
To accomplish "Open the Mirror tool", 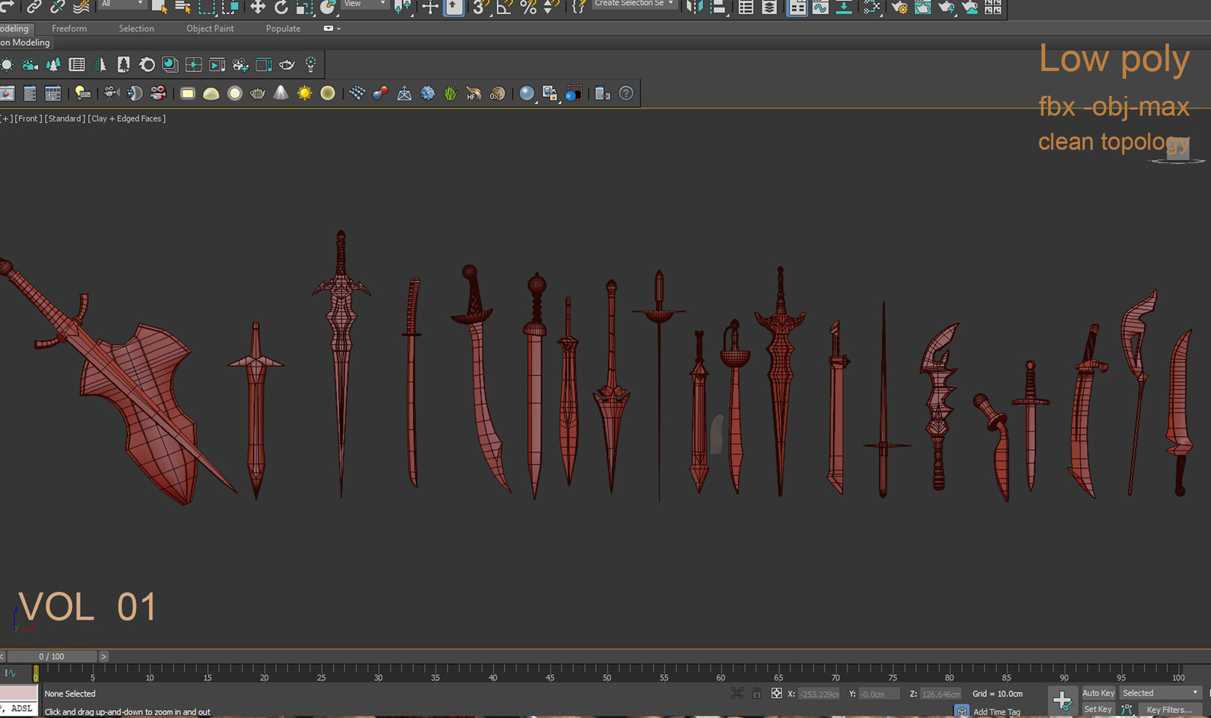I will [x=693, y=9].
